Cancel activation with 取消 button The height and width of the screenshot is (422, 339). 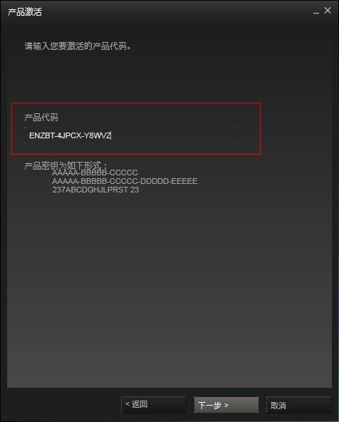[x=298, y=405]
